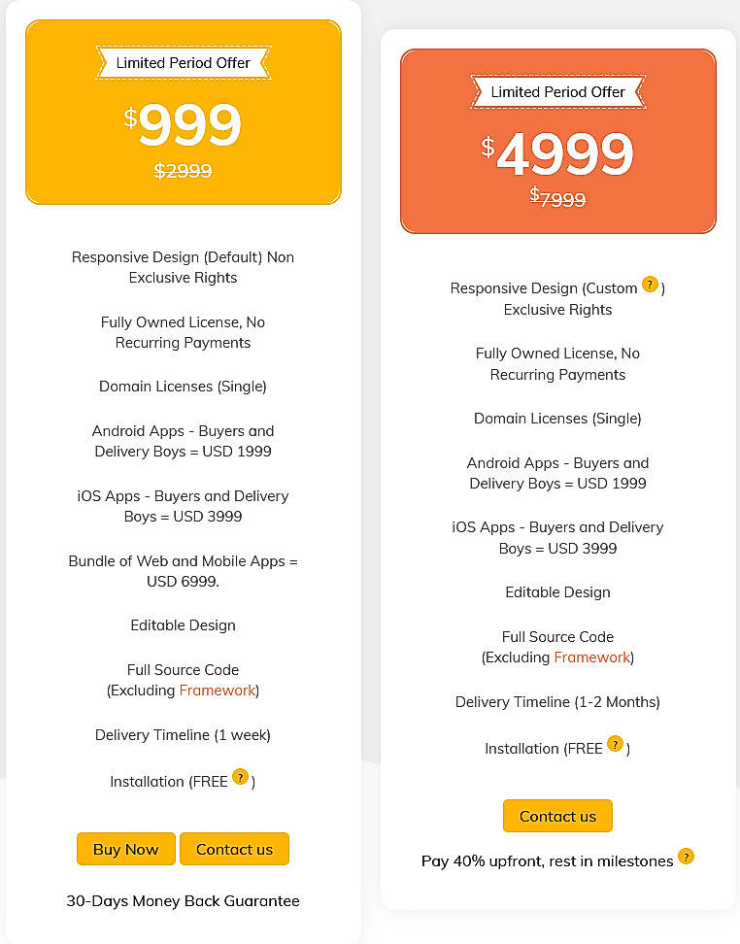Open the Installation FREE help icon on $999 plan
The height and width of the screenshot is (944, 740).
click(240, 778)
